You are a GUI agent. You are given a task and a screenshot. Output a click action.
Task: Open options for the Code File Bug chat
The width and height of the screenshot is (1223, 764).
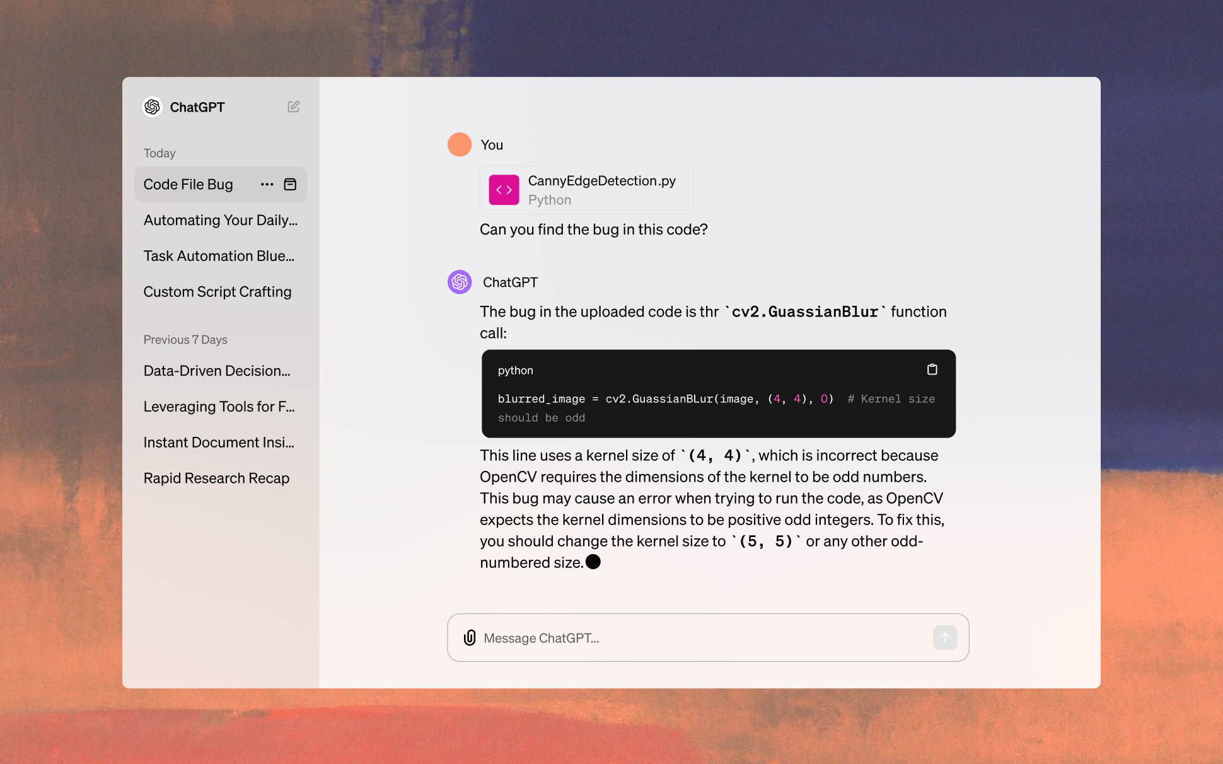tap(267, 185)
